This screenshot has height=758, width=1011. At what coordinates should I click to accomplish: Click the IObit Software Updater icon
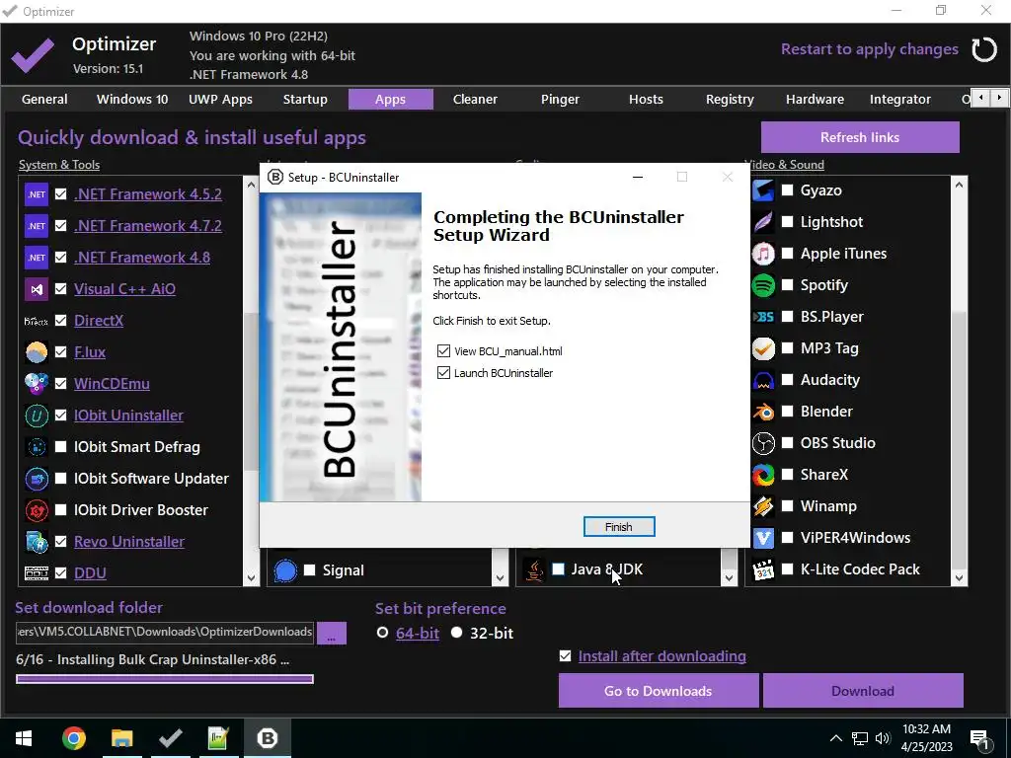pos(37,479)
